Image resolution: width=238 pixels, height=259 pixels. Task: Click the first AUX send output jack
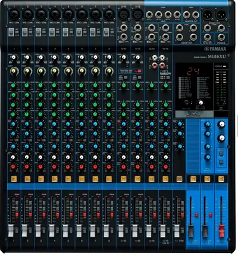click(x=149, y=15)
